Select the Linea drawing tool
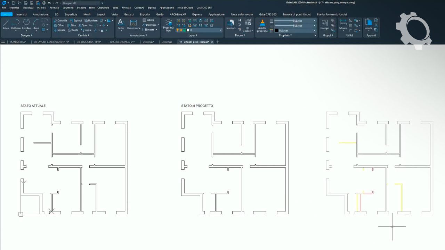 (6, 24)
